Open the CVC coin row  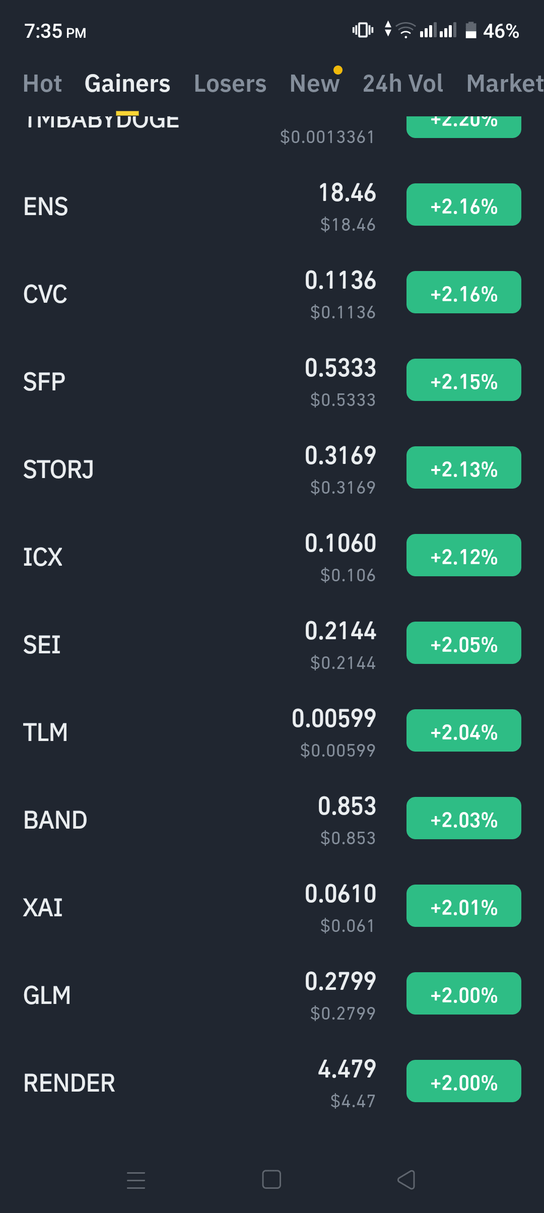click(272, 294)
